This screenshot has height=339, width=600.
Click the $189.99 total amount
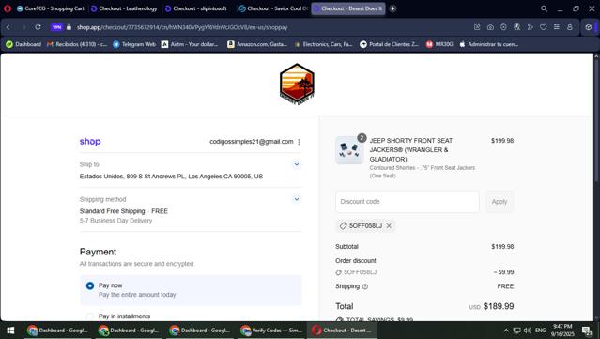pyautogui.click(x=499, y=306)
